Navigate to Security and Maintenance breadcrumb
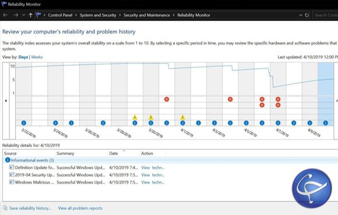 click(x=147, y=15)
